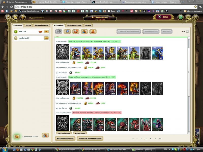Click the Удалить button
The width and height of the screenshot is (203, 152).
pyautogui.click(x=167, y=31)
